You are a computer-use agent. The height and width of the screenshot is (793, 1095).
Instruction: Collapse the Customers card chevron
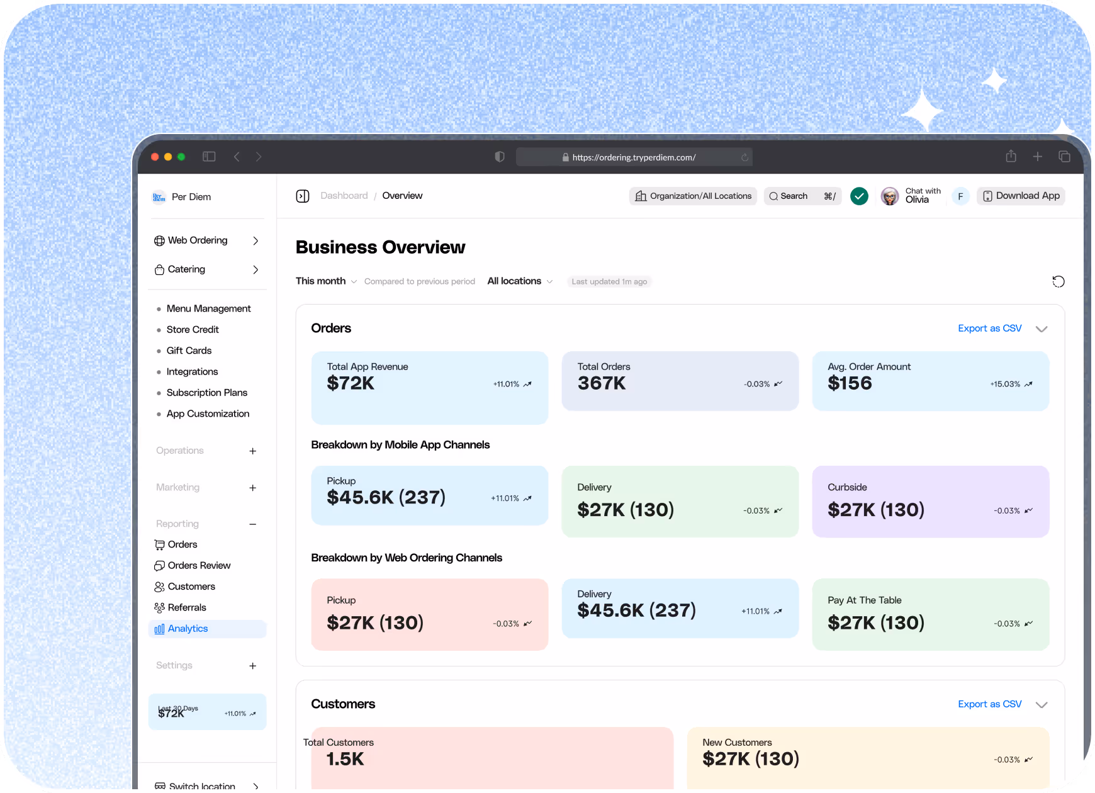(x=1042, y=705)
